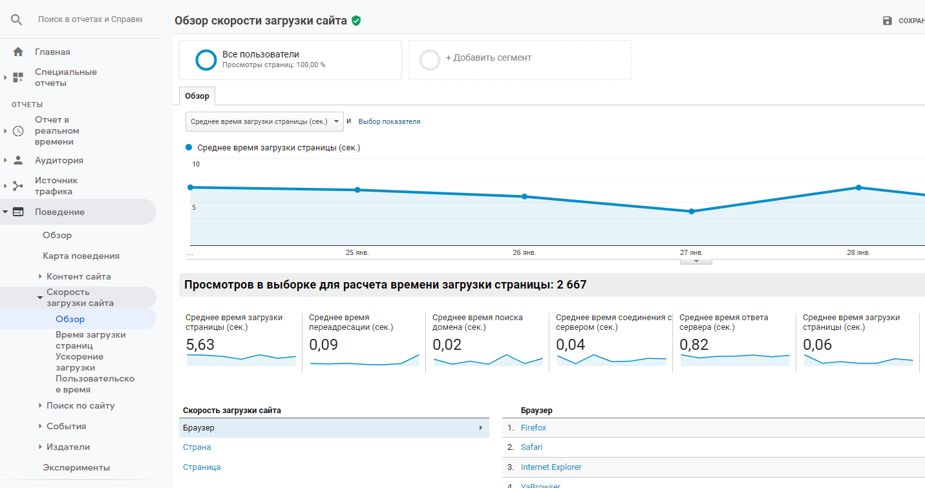Click the real-time report clock icon
Image resolution: width=925 pixels, height=488 pixels.
pyautogui.click(x=18, y=131)
